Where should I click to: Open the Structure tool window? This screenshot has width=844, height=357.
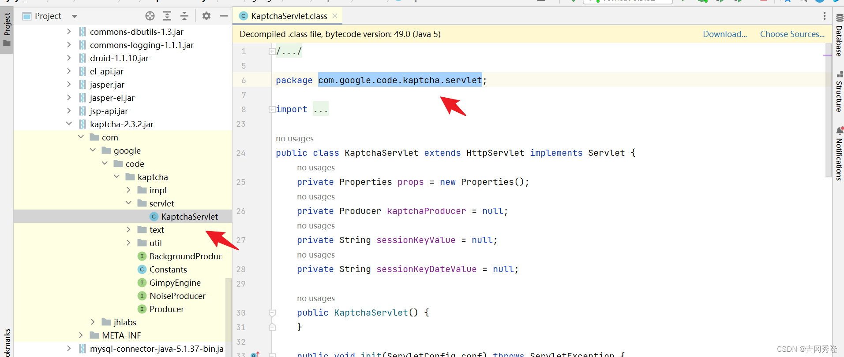839,92
